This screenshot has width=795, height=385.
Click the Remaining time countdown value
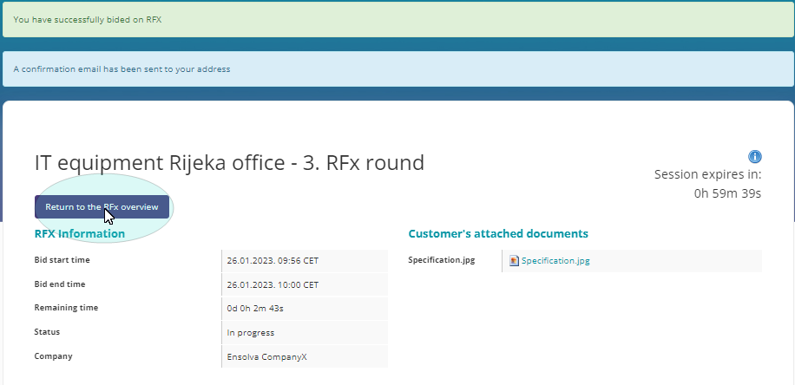[254, 308]
